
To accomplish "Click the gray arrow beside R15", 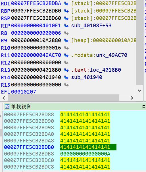I will [66, 85].
